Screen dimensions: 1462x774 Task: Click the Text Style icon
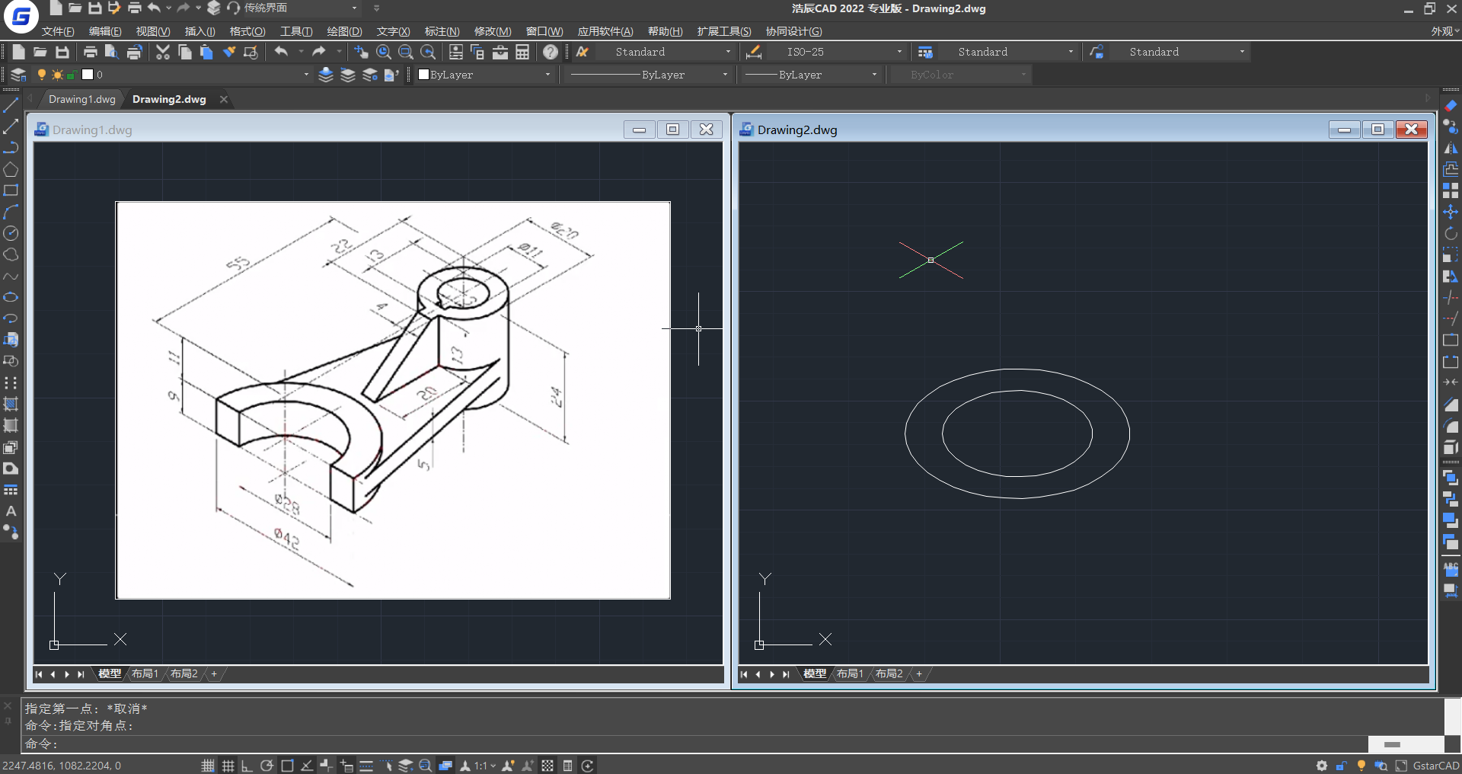(x=583, y=52)
